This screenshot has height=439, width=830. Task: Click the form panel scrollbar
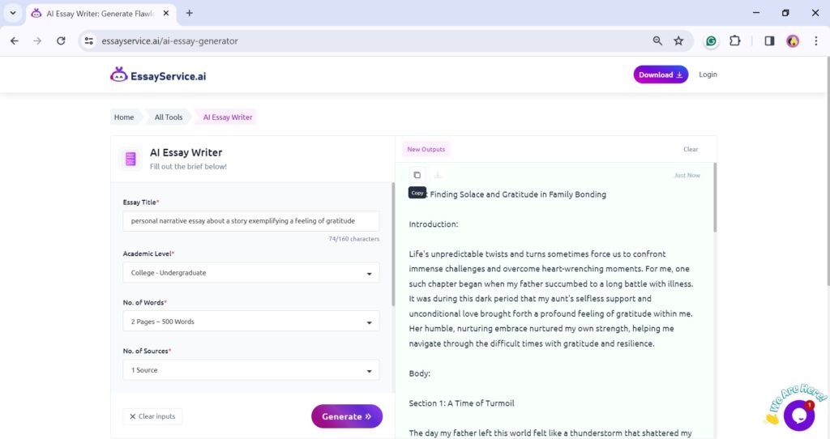[x=393, y=245]
